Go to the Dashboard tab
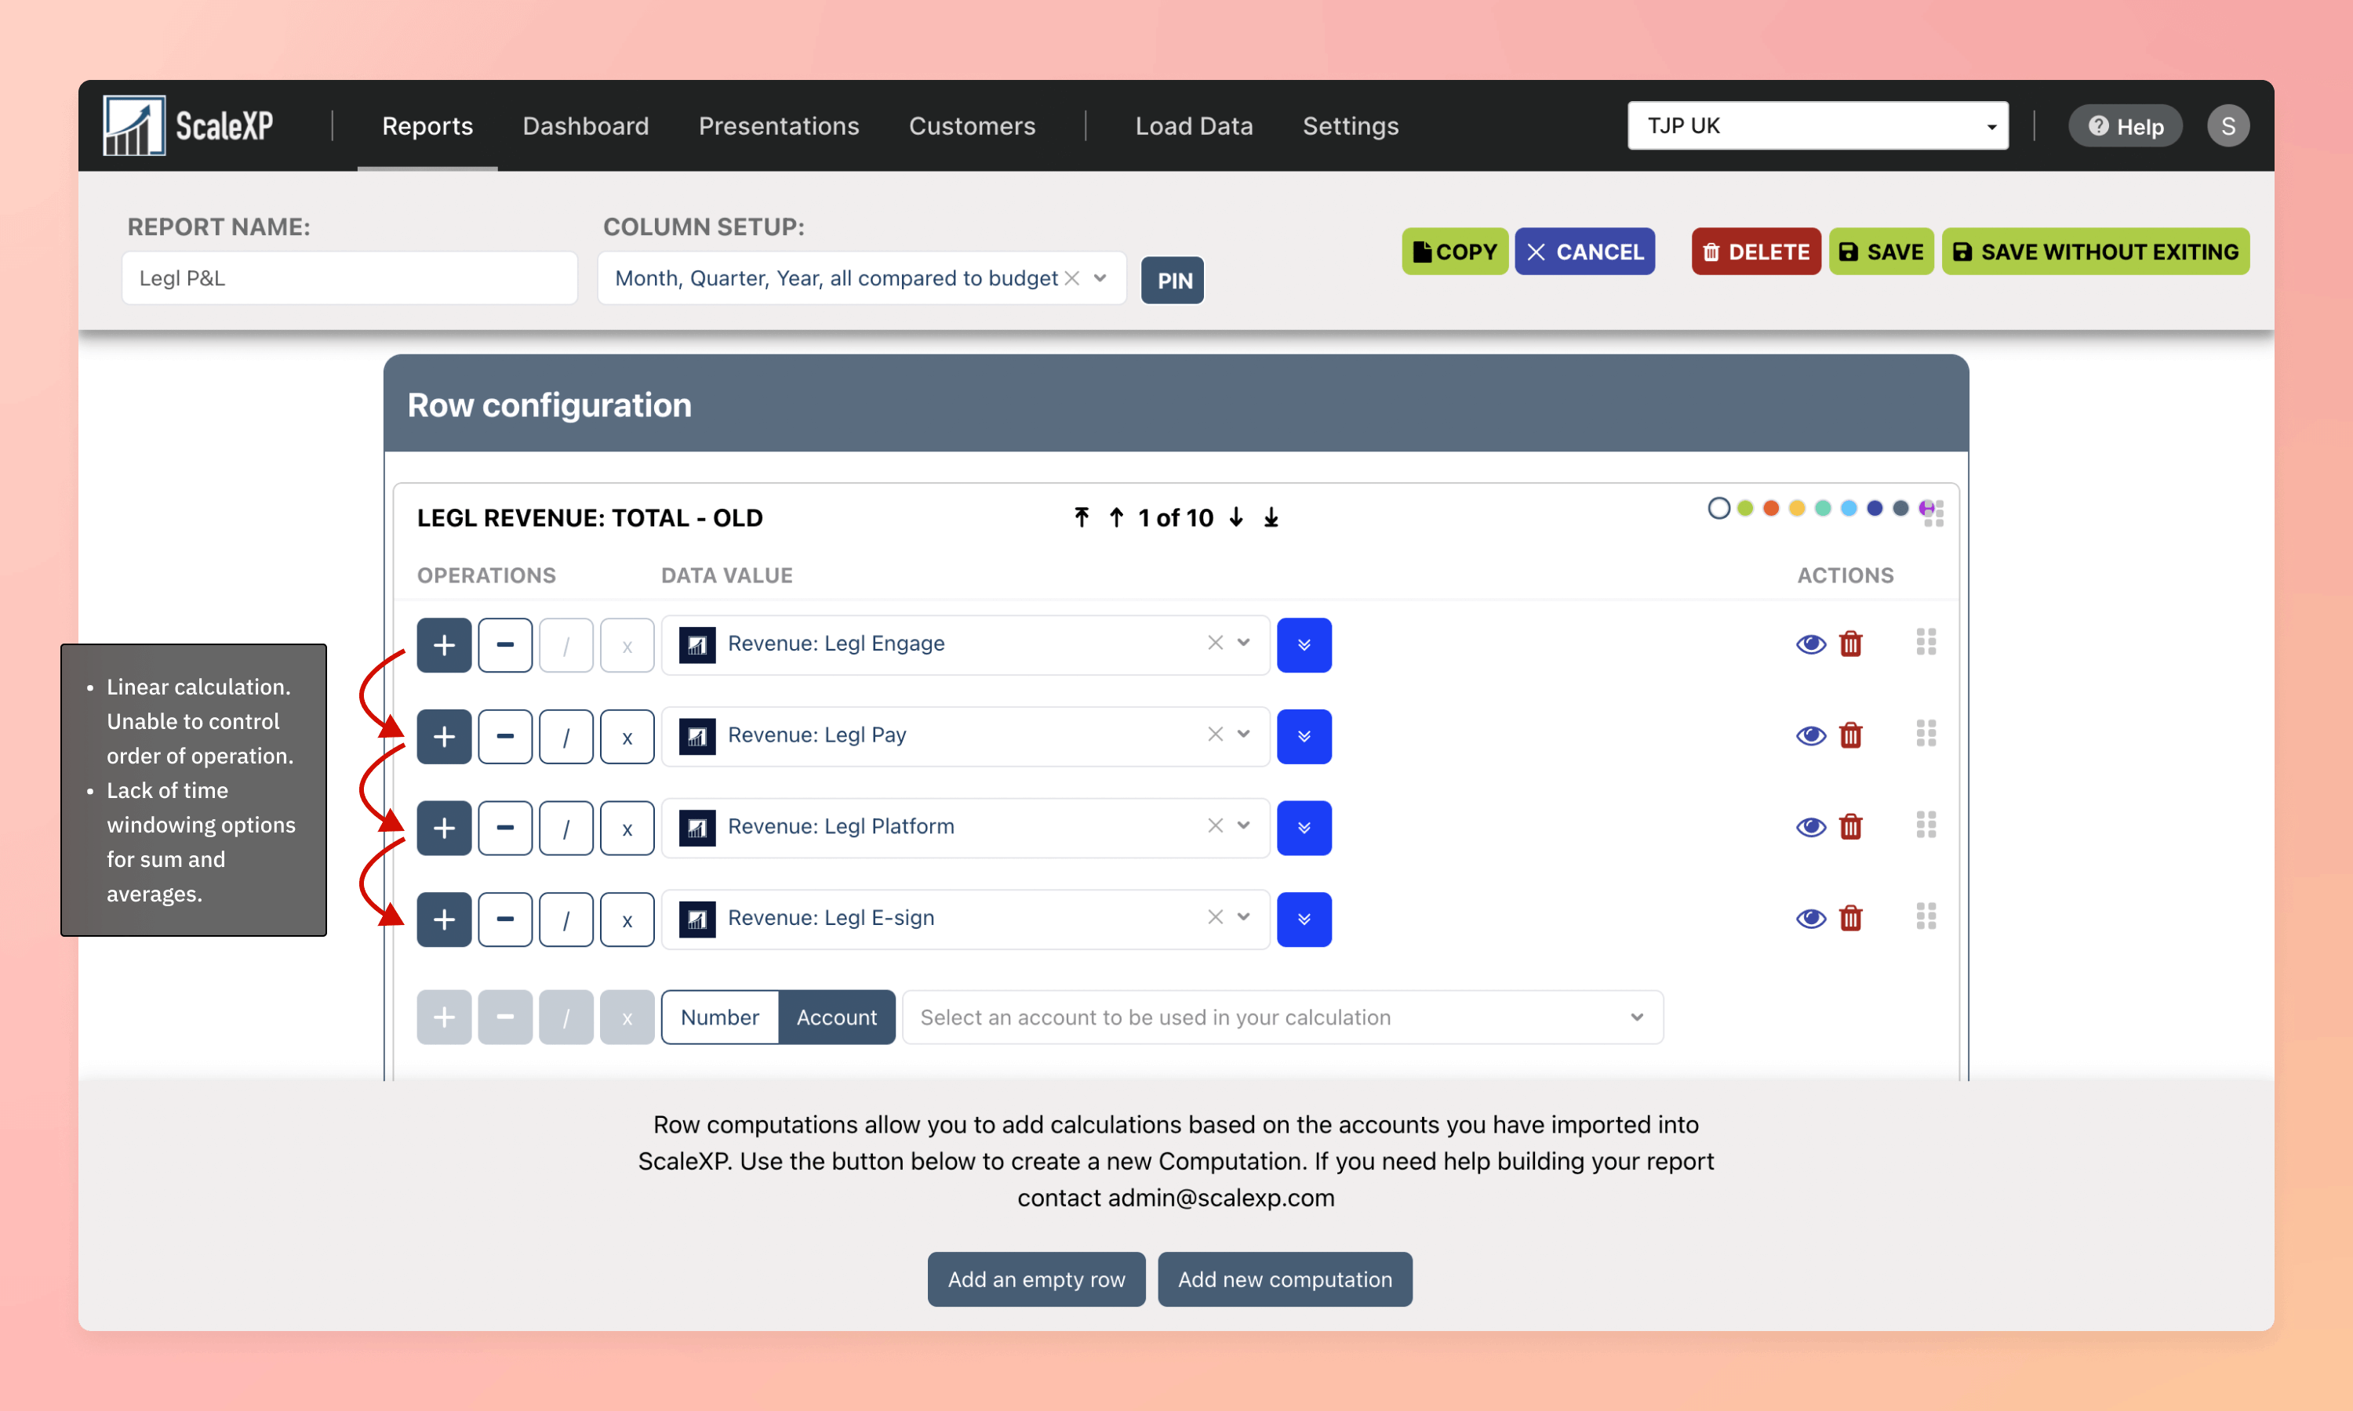 [x=586, y=125]
